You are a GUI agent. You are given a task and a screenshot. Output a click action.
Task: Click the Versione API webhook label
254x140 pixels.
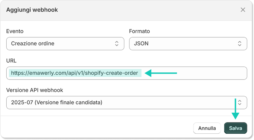(x=35, y=90)
